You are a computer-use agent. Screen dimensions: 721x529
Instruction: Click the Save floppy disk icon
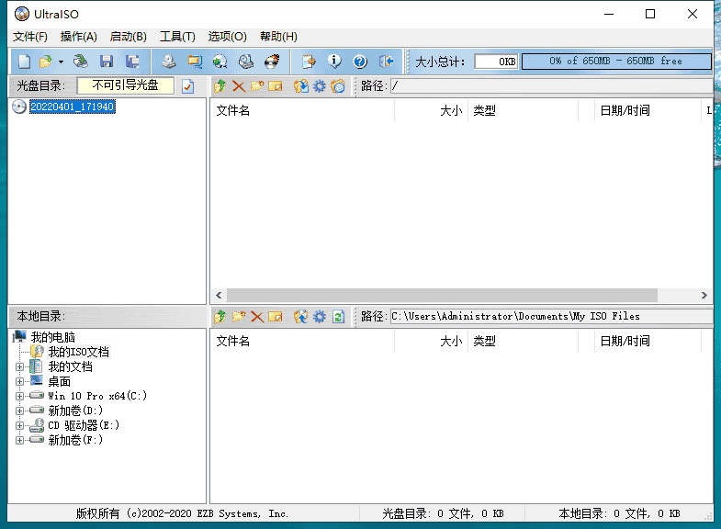[x=107, y=62]
